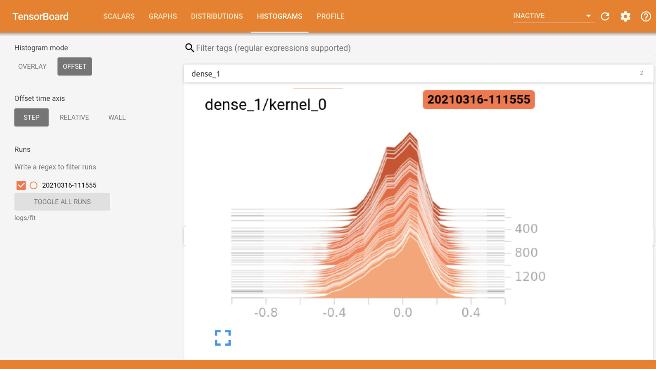The image size is (656, 369).
Task: Click the reload data refresh icon
Action: (605, 16)
